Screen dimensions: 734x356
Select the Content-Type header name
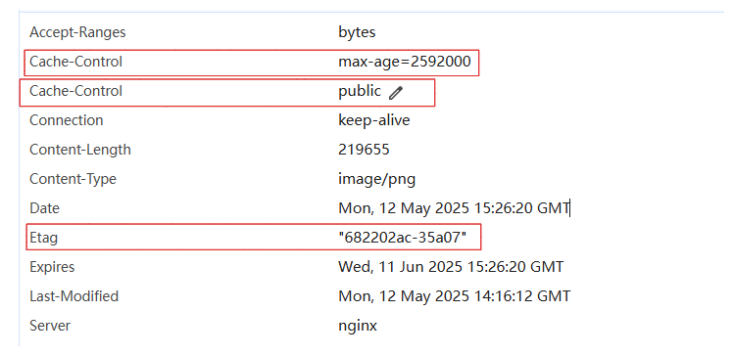73,179
